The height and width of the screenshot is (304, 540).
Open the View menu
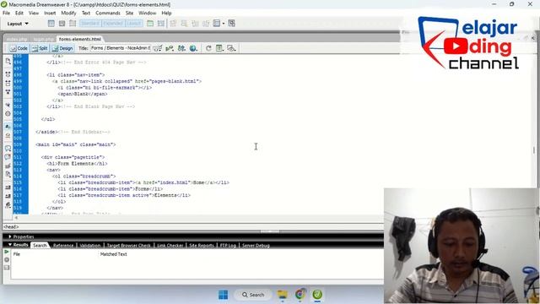pyautogui.click(x=34, y=14)
